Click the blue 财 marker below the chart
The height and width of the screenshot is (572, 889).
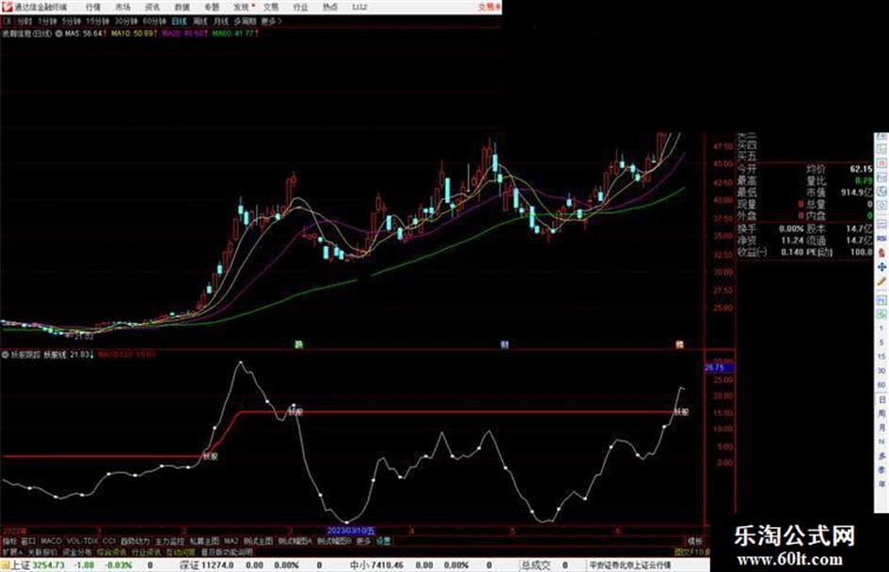504,345
